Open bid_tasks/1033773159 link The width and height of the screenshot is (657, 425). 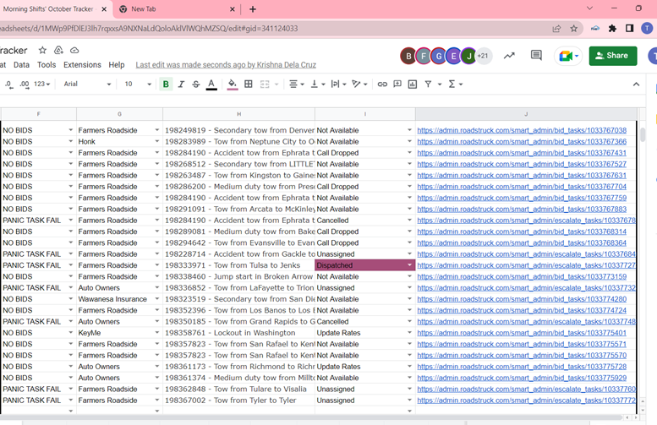click(522, 276)
